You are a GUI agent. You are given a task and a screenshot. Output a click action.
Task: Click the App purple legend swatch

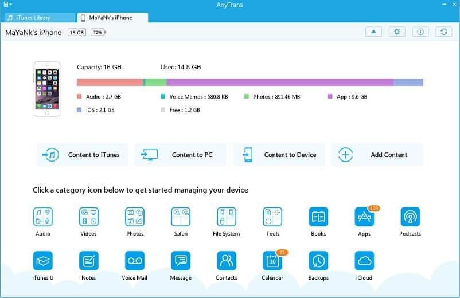click(330, 96)
